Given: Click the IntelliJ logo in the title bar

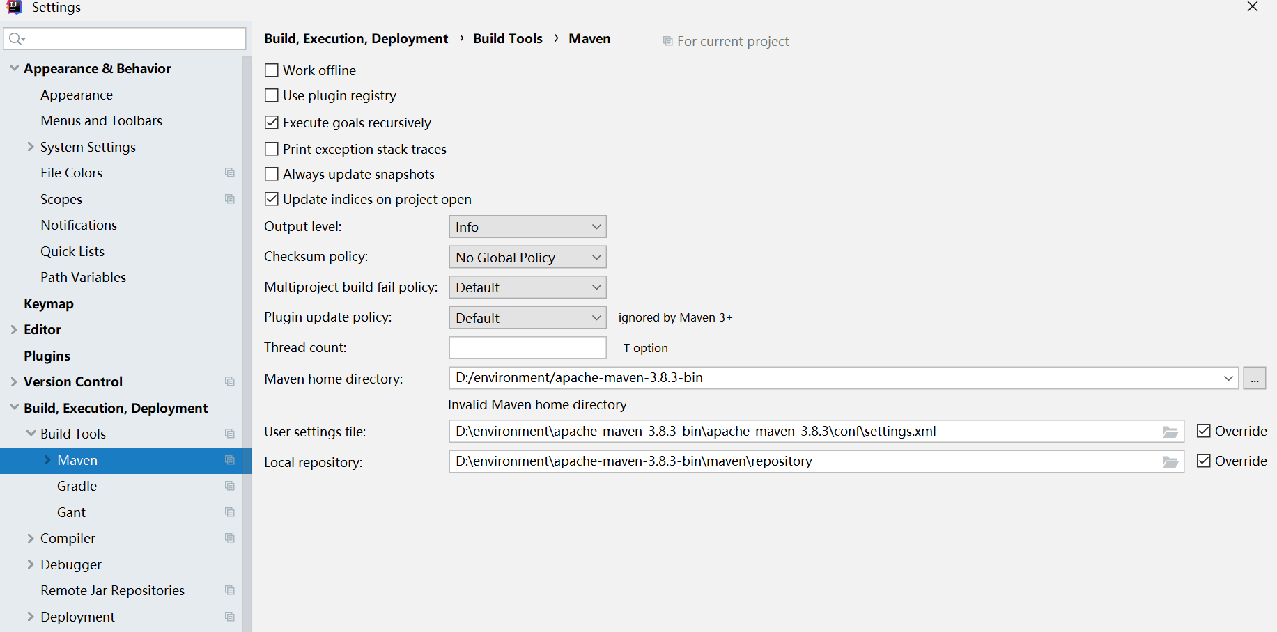Looking at the screenshot, I should 15,7.
